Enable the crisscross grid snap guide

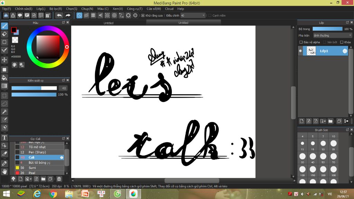(x=93, y=15)
